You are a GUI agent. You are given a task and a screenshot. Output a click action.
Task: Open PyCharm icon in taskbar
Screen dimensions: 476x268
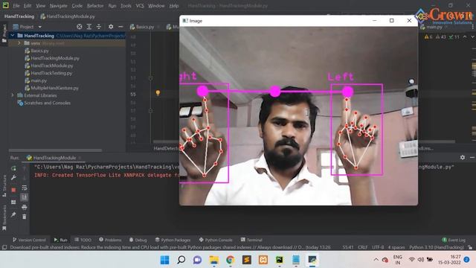[280, 260]
